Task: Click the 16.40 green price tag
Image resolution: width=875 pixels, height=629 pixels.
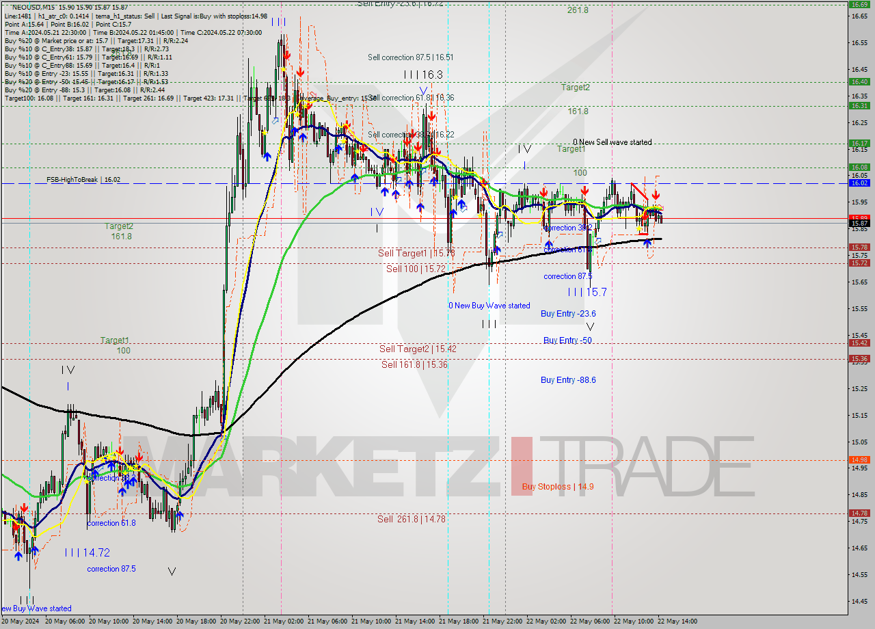Action: point(859,81)
